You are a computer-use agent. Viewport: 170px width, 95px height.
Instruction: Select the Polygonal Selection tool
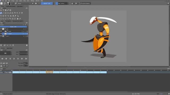pyautogui.click(x=6, y=19)
